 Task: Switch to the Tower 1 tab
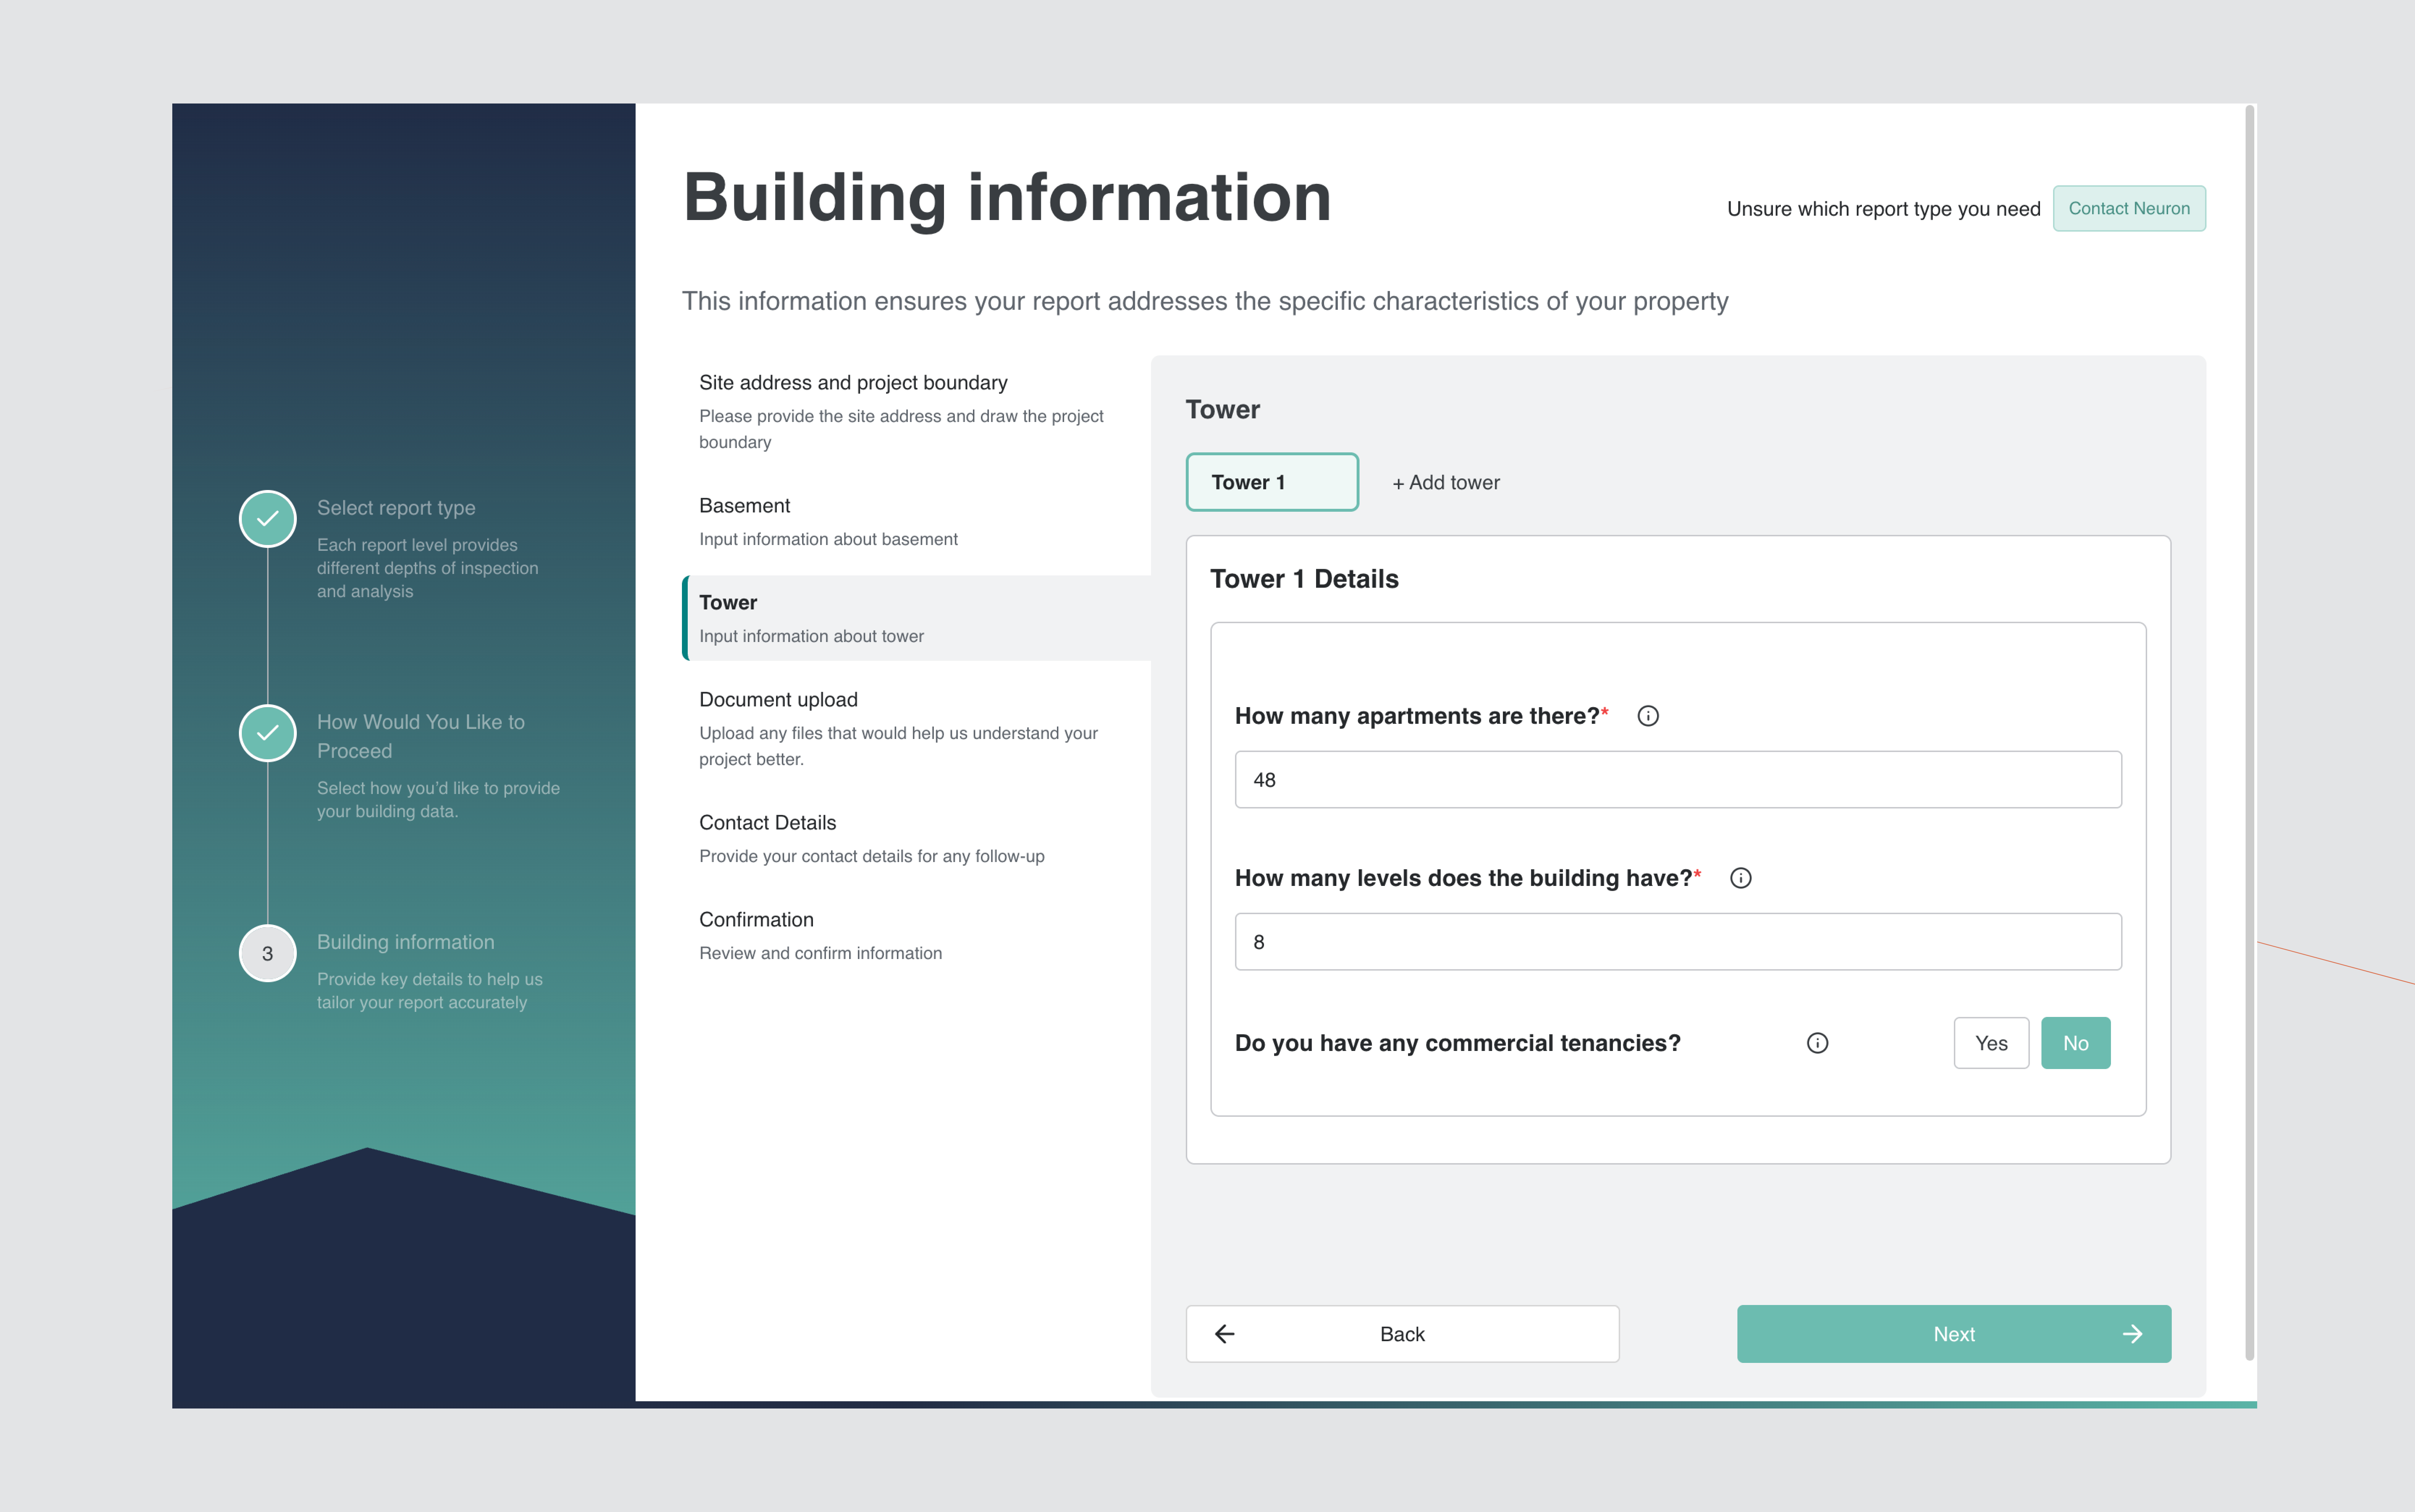click(x=1271, y=482)
